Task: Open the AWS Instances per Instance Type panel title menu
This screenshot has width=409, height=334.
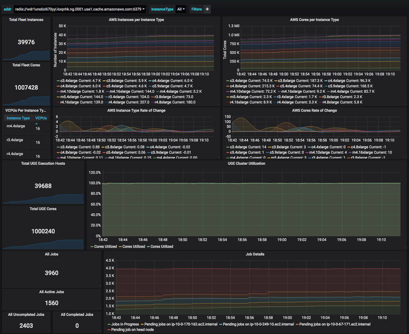Action: click(136, 20)
